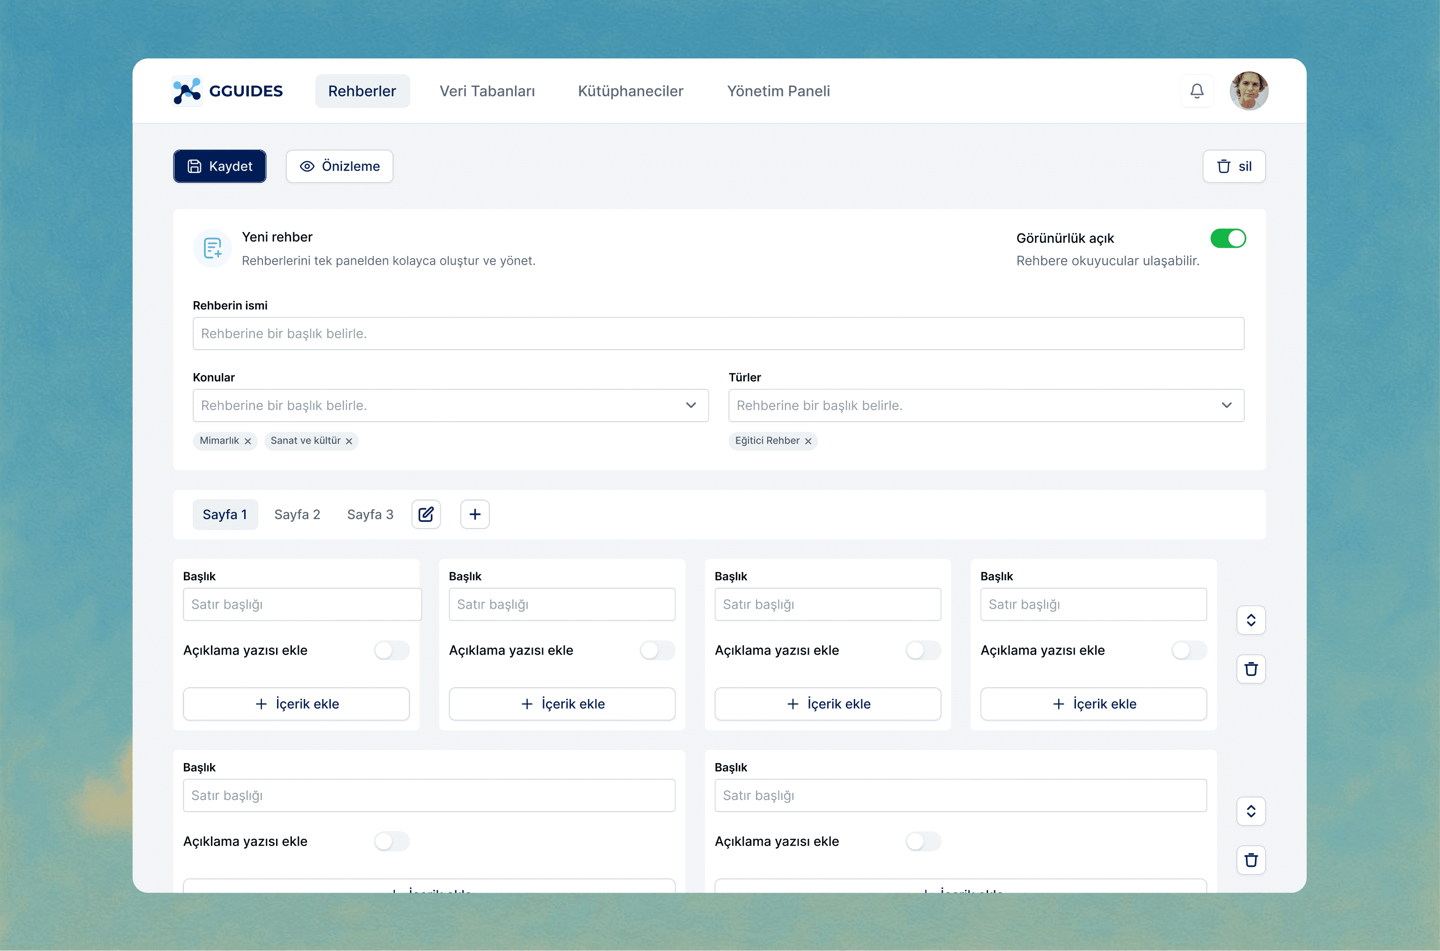Click the notification bell icon
Viewport: 1440px width, 951px height.
pyautogui.click(x=1196, y=91)
